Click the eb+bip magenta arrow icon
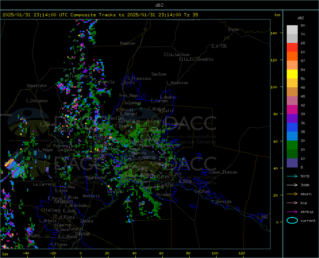The height and width of the screenshot is (258, 319). (x=292, y=212)
